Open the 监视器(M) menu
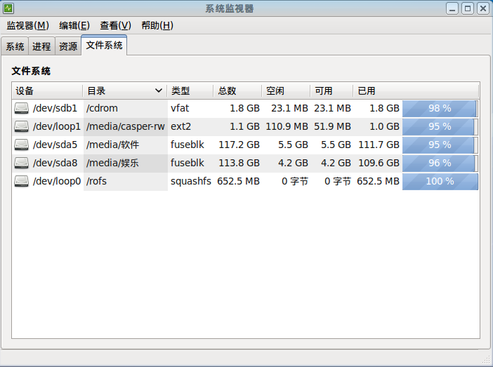Screen dimensions: 493x367 tap(27, 25)
